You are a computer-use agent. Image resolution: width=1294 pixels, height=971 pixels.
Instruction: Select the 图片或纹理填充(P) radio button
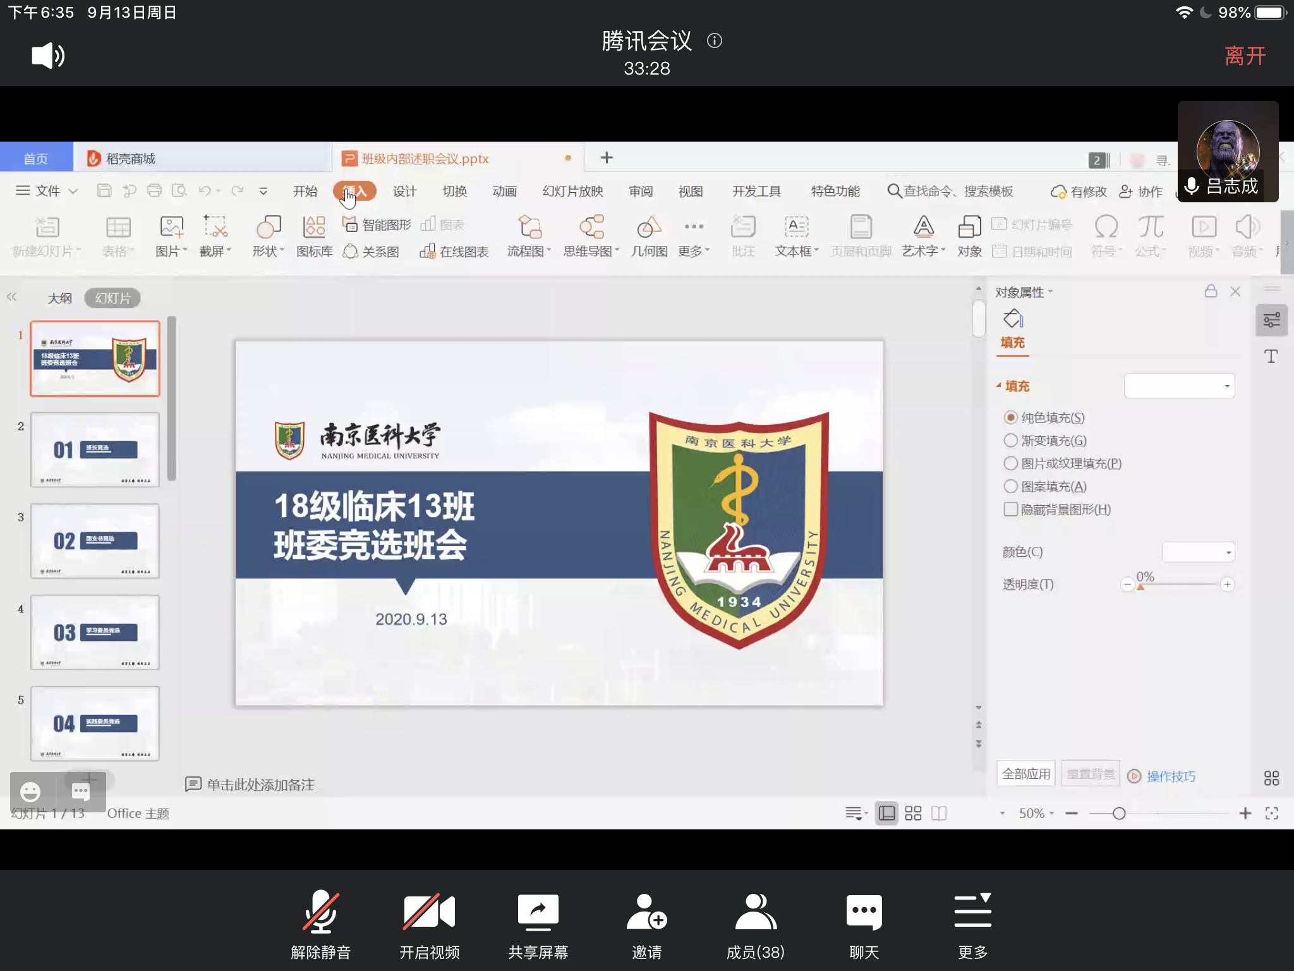1010,463
